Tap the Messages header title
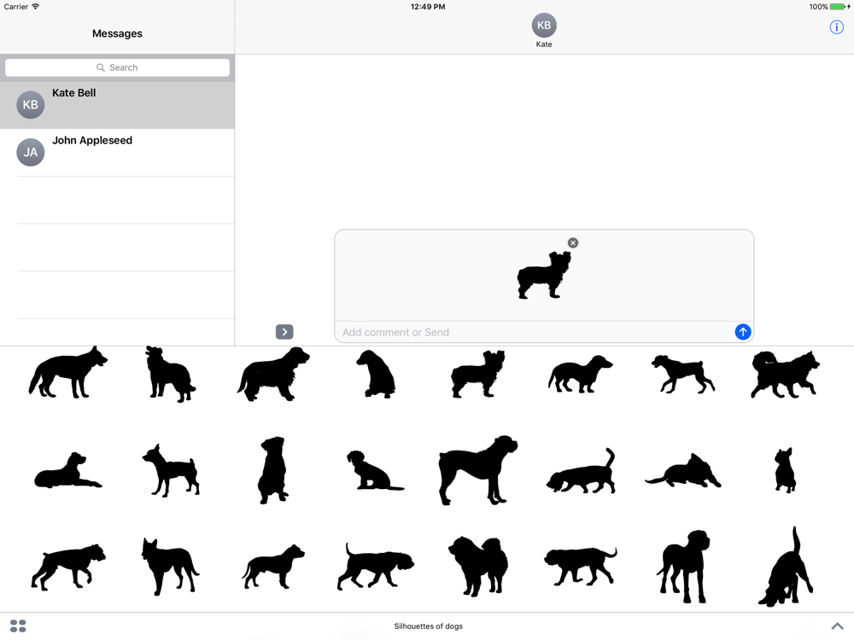Screen dimensions: 854x640 point(117,33)
